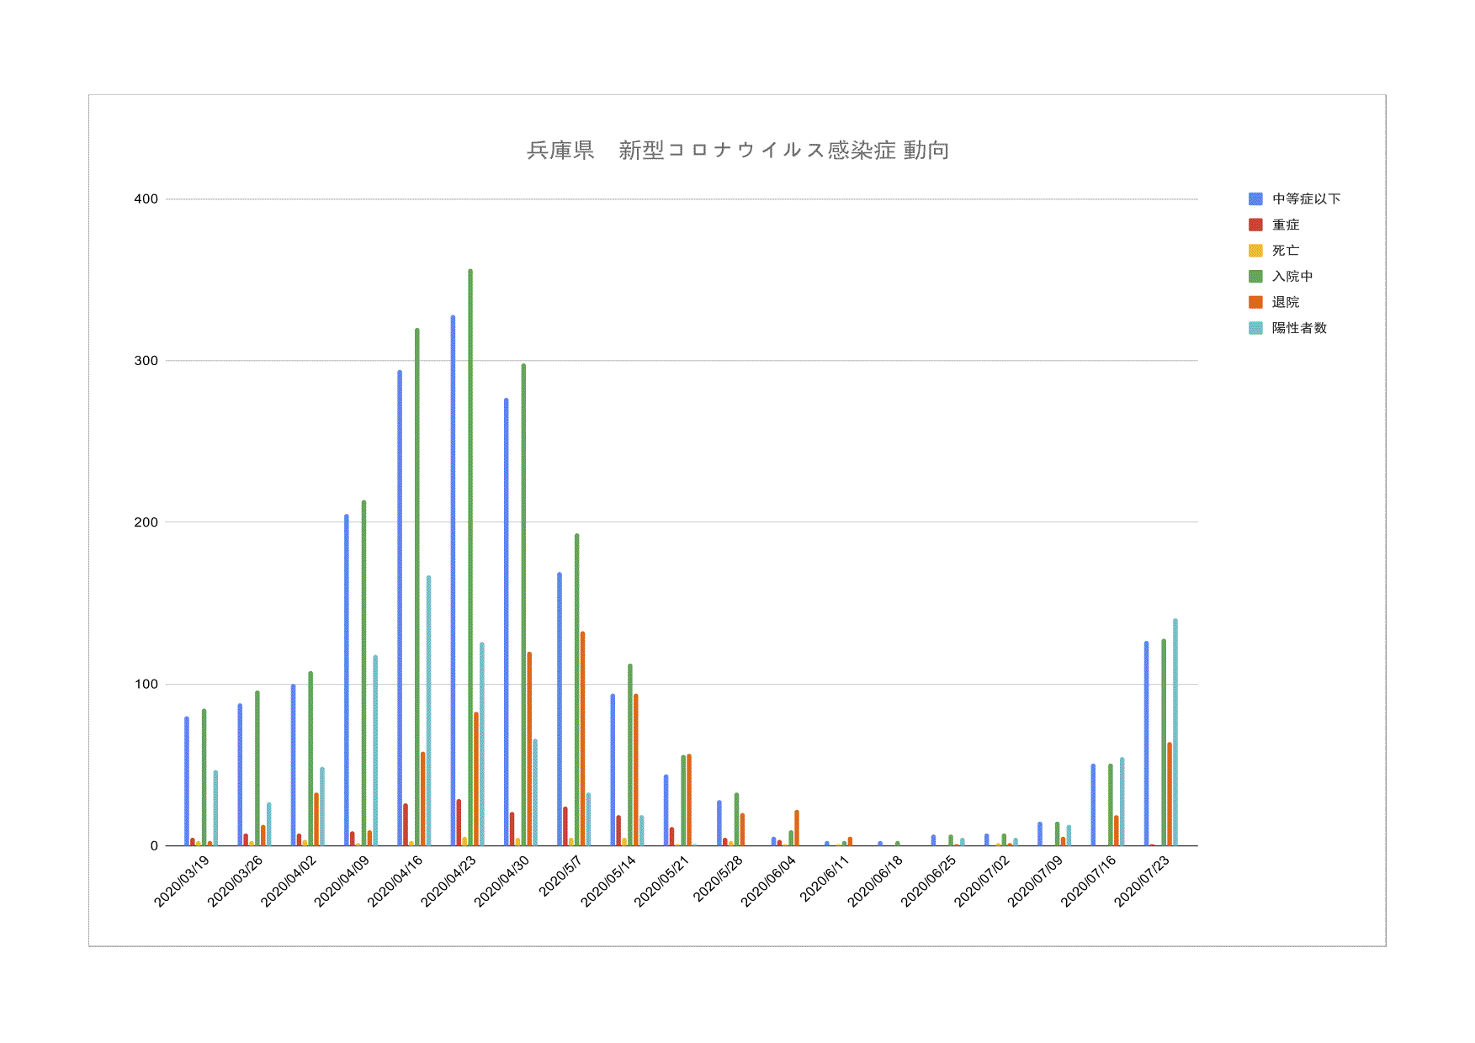1475x1043 pixels.
Task: Click the 2020/03/19 x-axis date label
Action: pyautogui.click(x=182, y=882)
